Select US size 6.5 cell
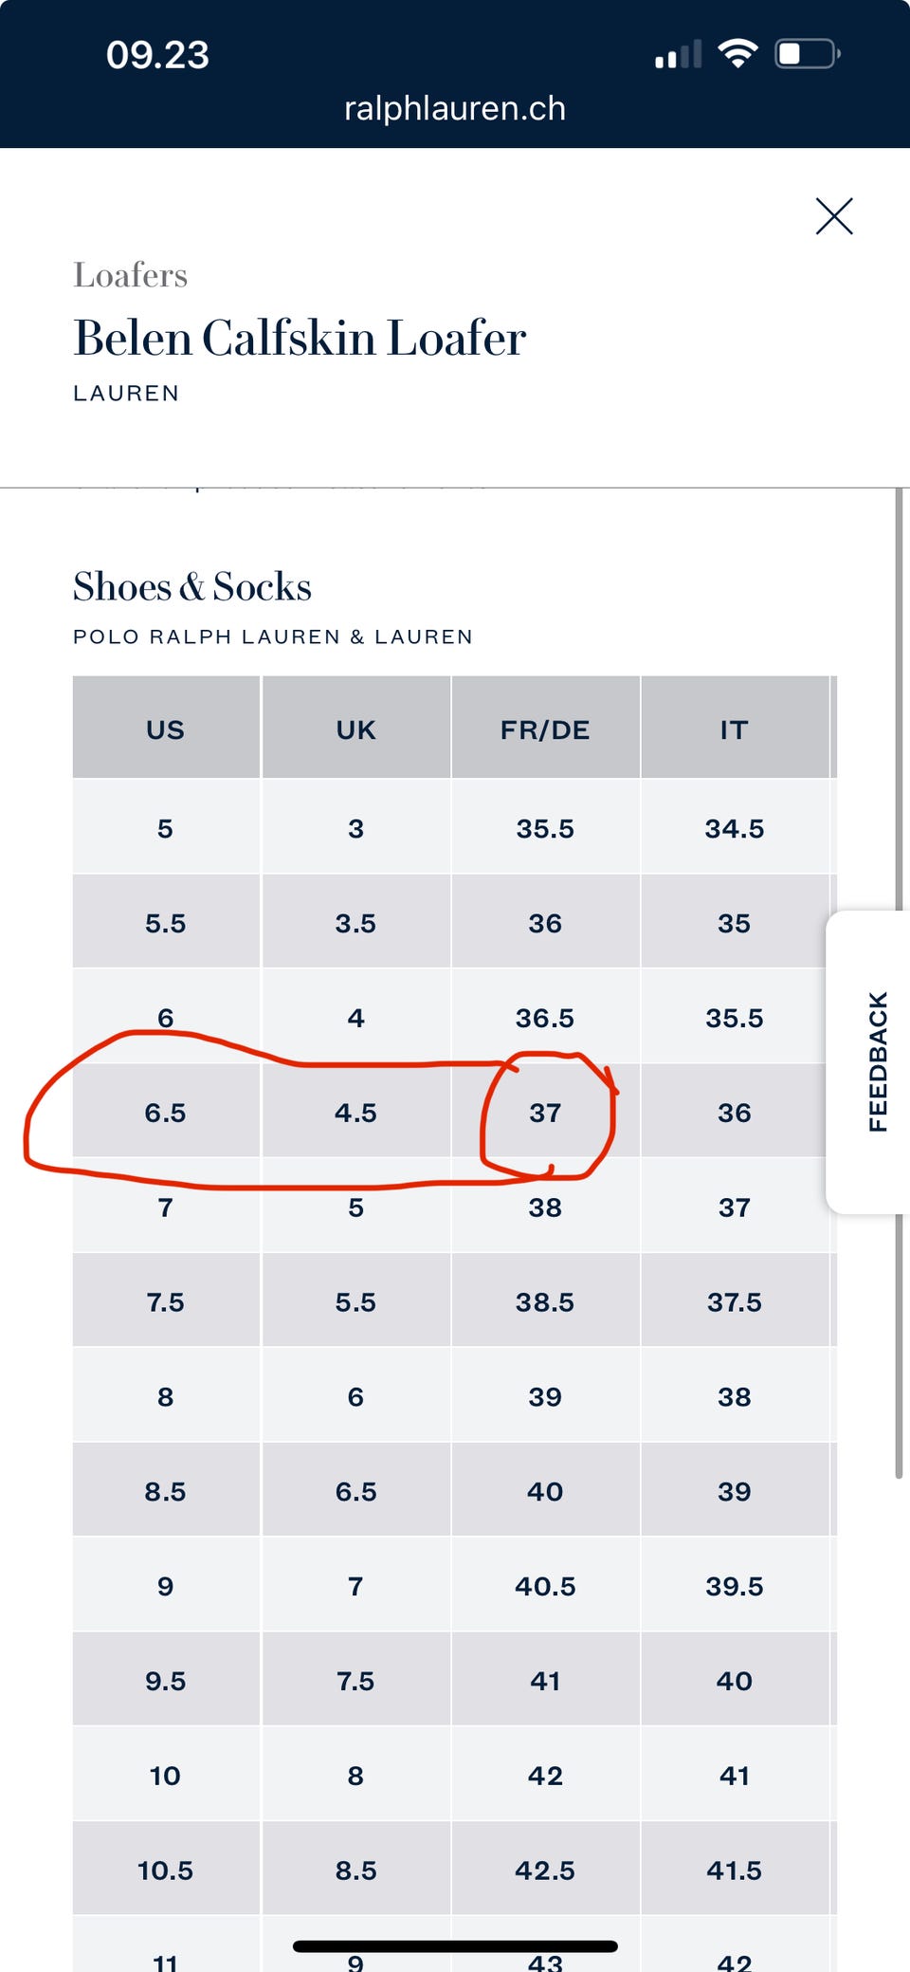The height and width of the screenshot is (1972, 910). click(166, 1113)
